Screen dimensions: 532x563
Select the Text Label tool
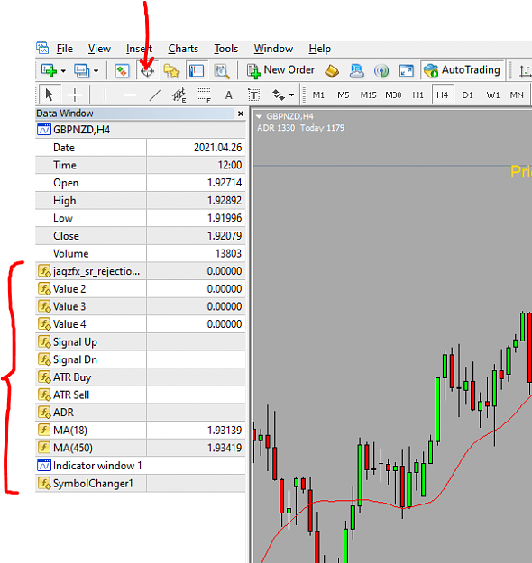tap(253, 95)
